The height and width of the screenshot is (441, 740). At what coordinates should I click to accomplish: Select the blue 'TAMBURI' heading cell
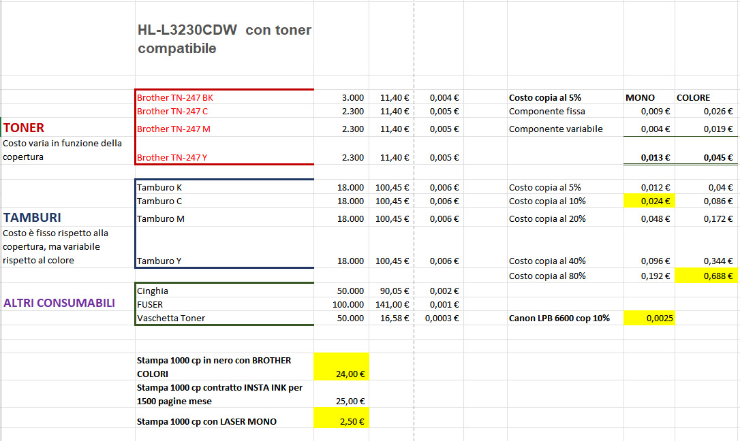(68, 217)
